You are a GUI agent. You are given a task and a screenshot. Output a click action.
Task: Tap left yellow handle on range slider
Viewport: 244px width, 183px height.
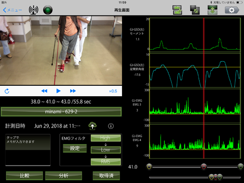[211, 177]
